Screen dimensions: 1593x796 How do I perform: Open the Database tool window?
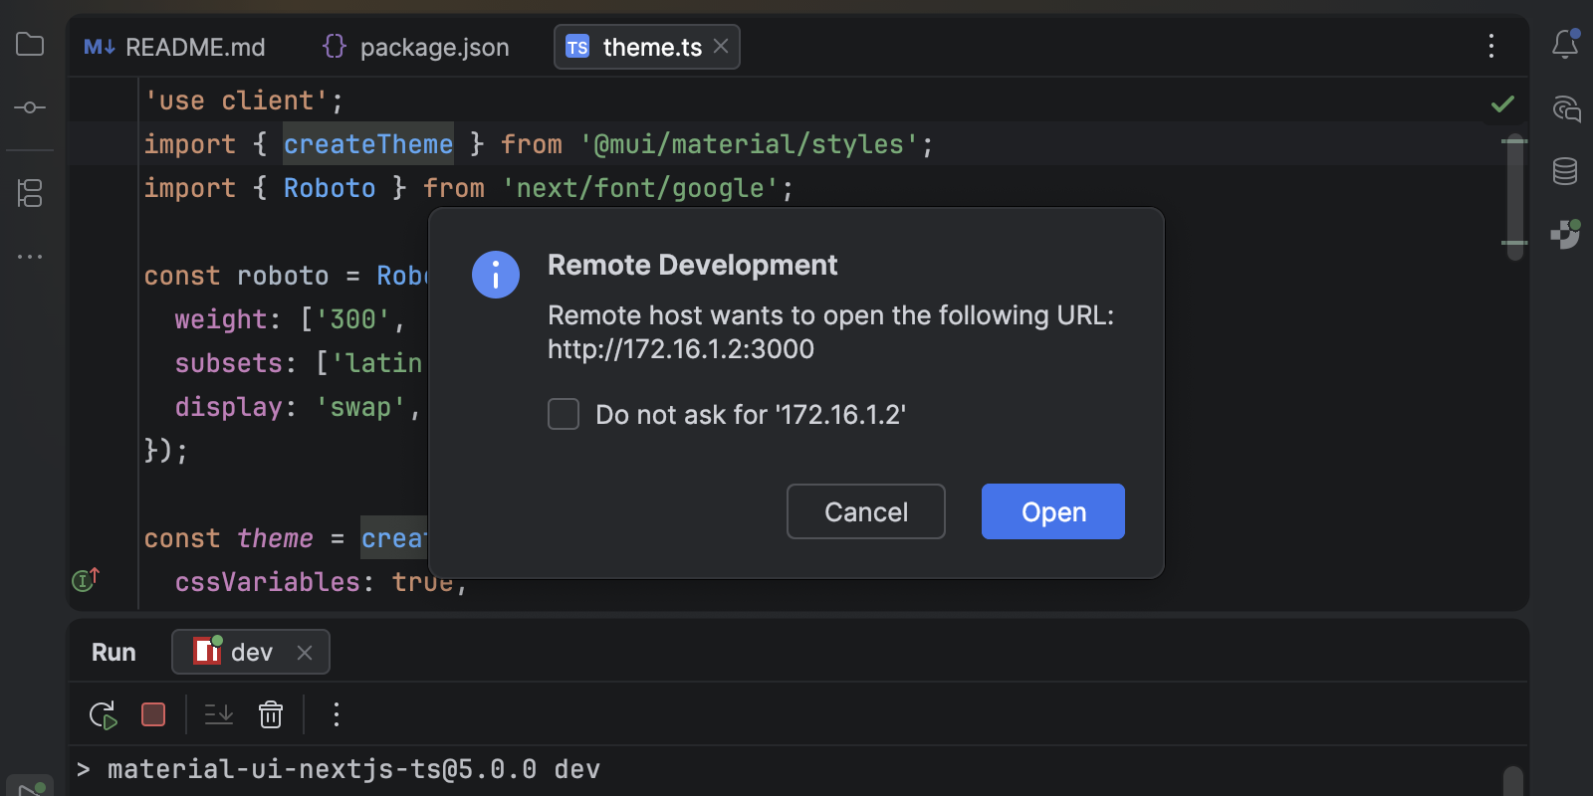click(x=1565, y=171)
